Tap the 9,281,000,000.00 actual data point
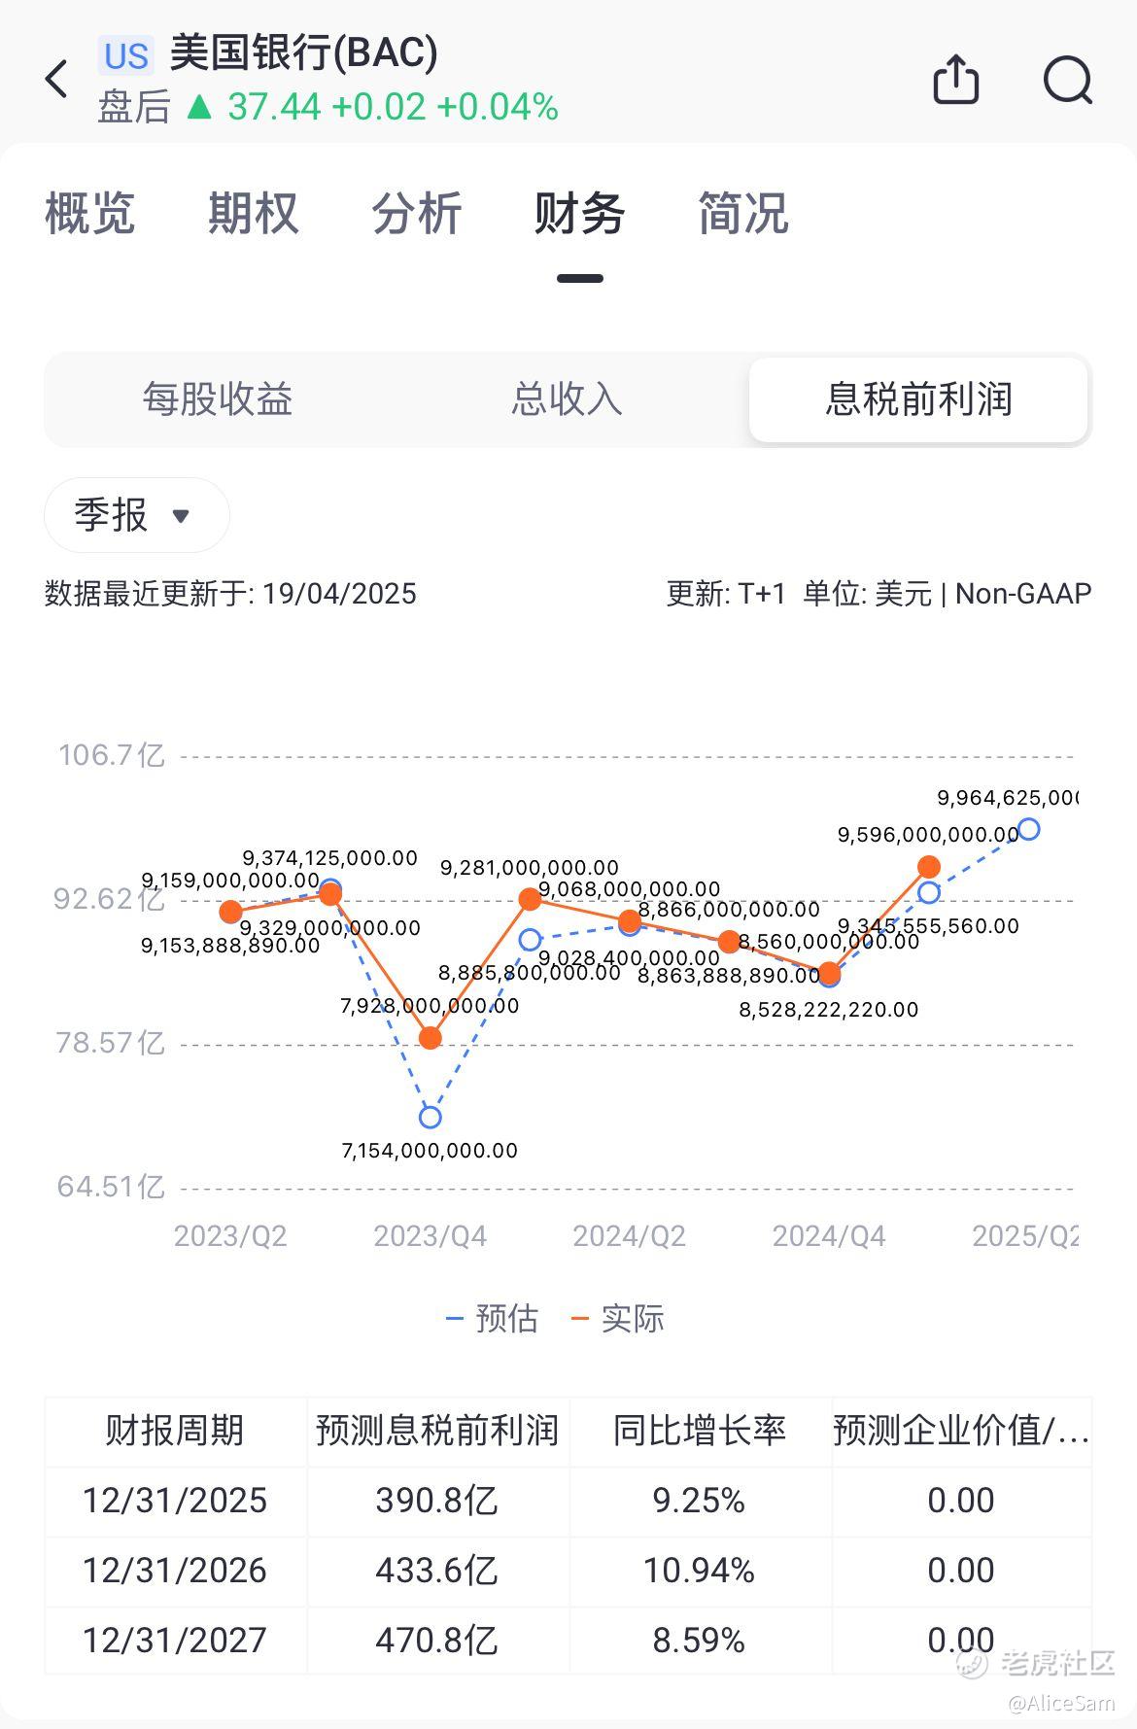 [x=530, y=899]
